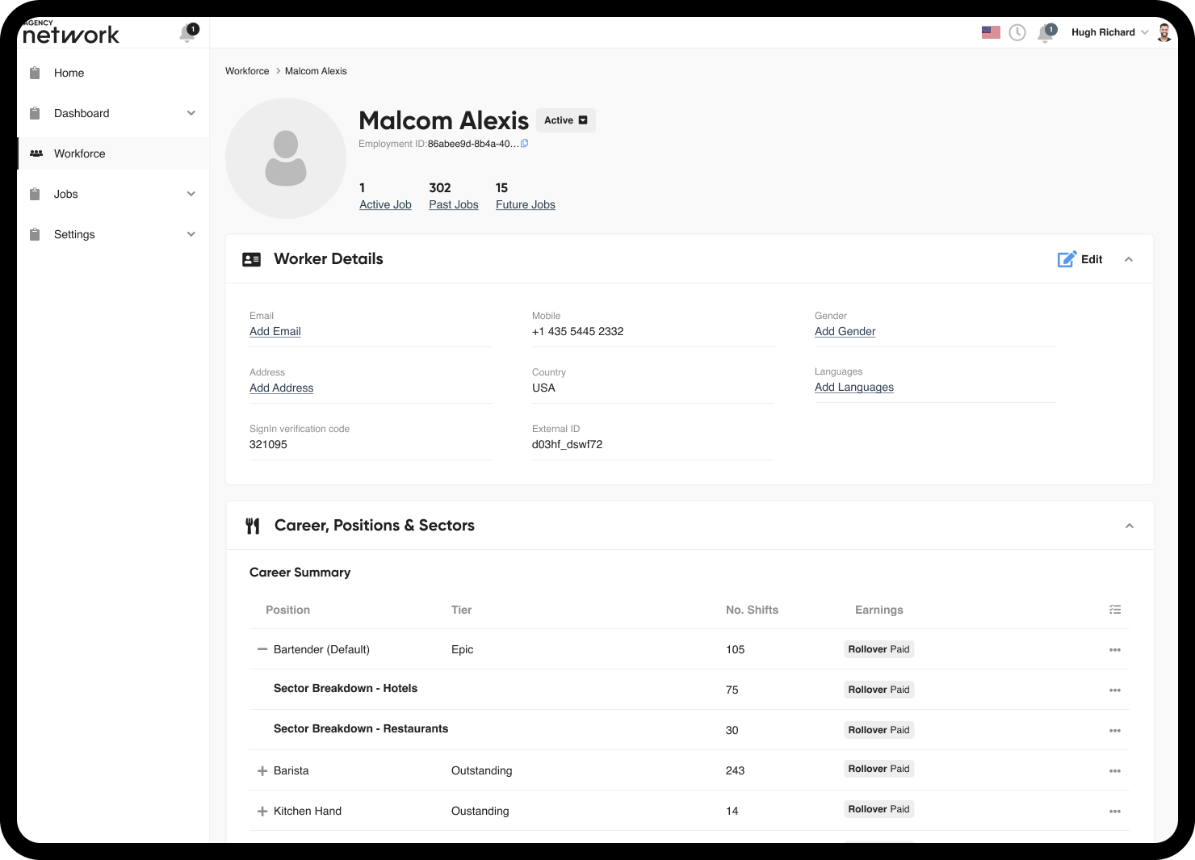Screen dimensions: 1195x860
Task: Expand the Kitchen Hand row
Action: point(262,812)
